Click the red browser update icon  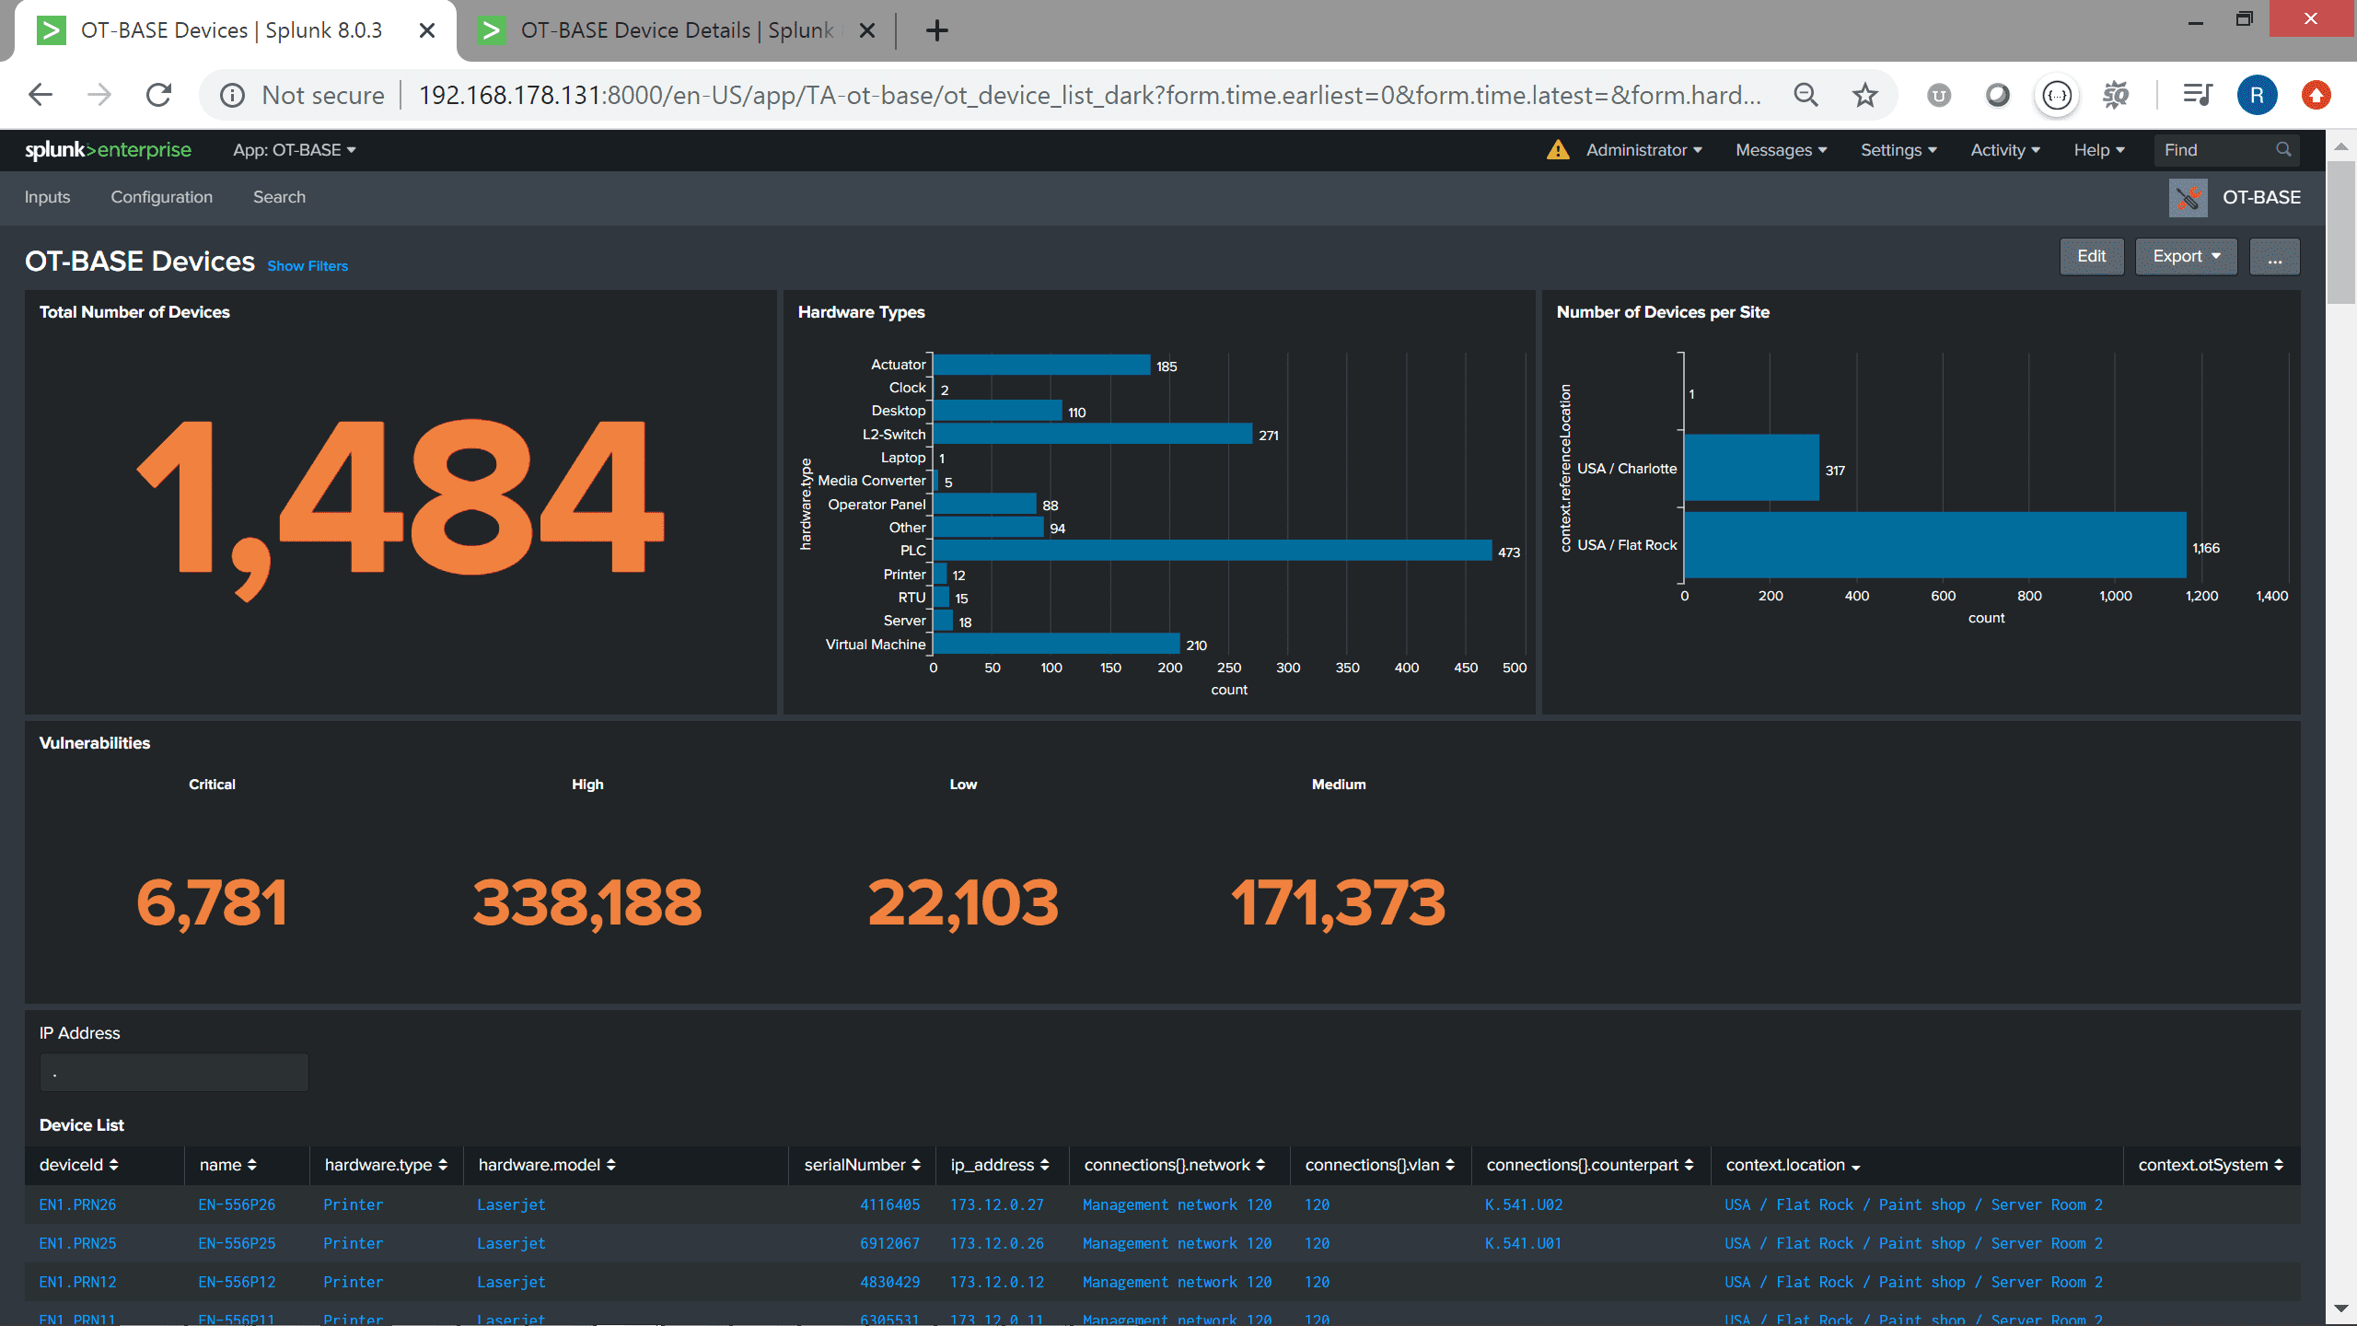[2316, 95]
